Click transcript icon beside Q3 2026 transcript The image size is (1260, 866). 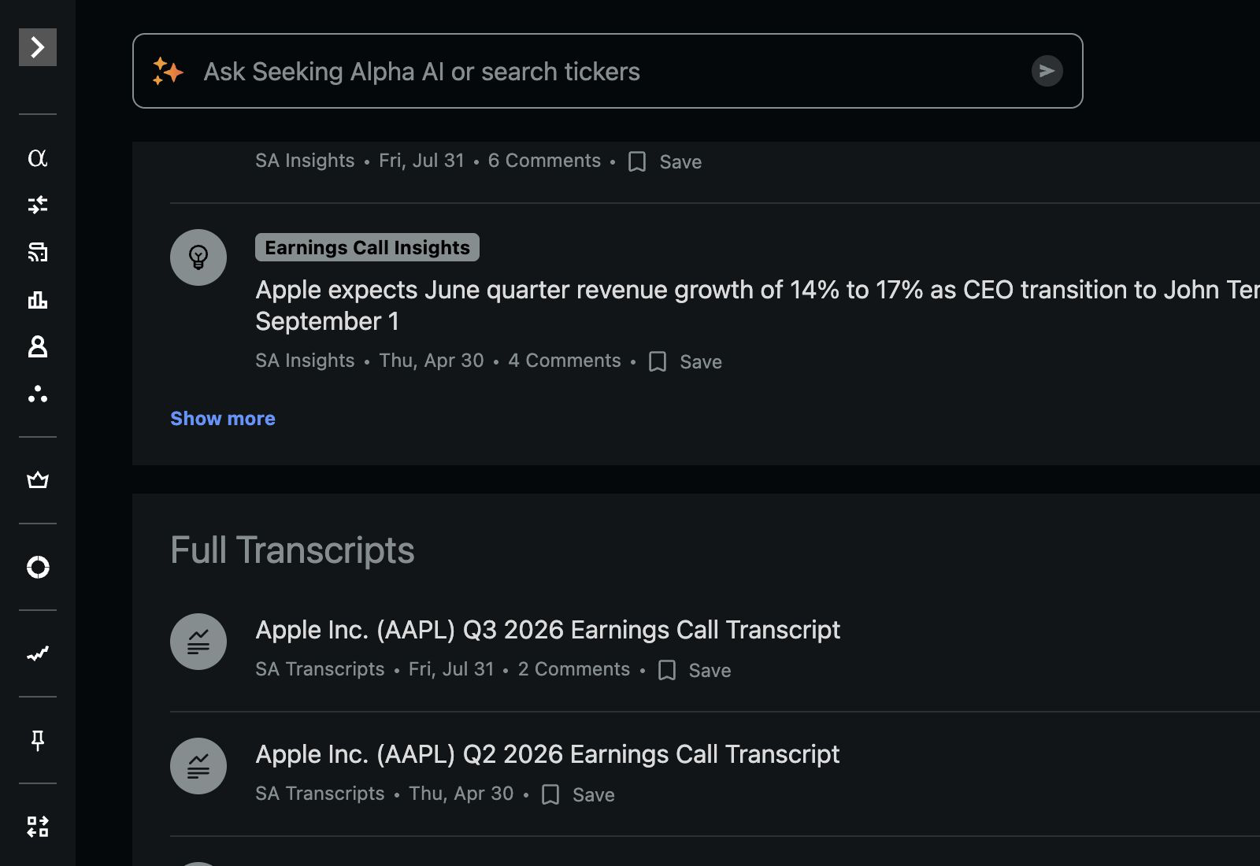[198, 642]
